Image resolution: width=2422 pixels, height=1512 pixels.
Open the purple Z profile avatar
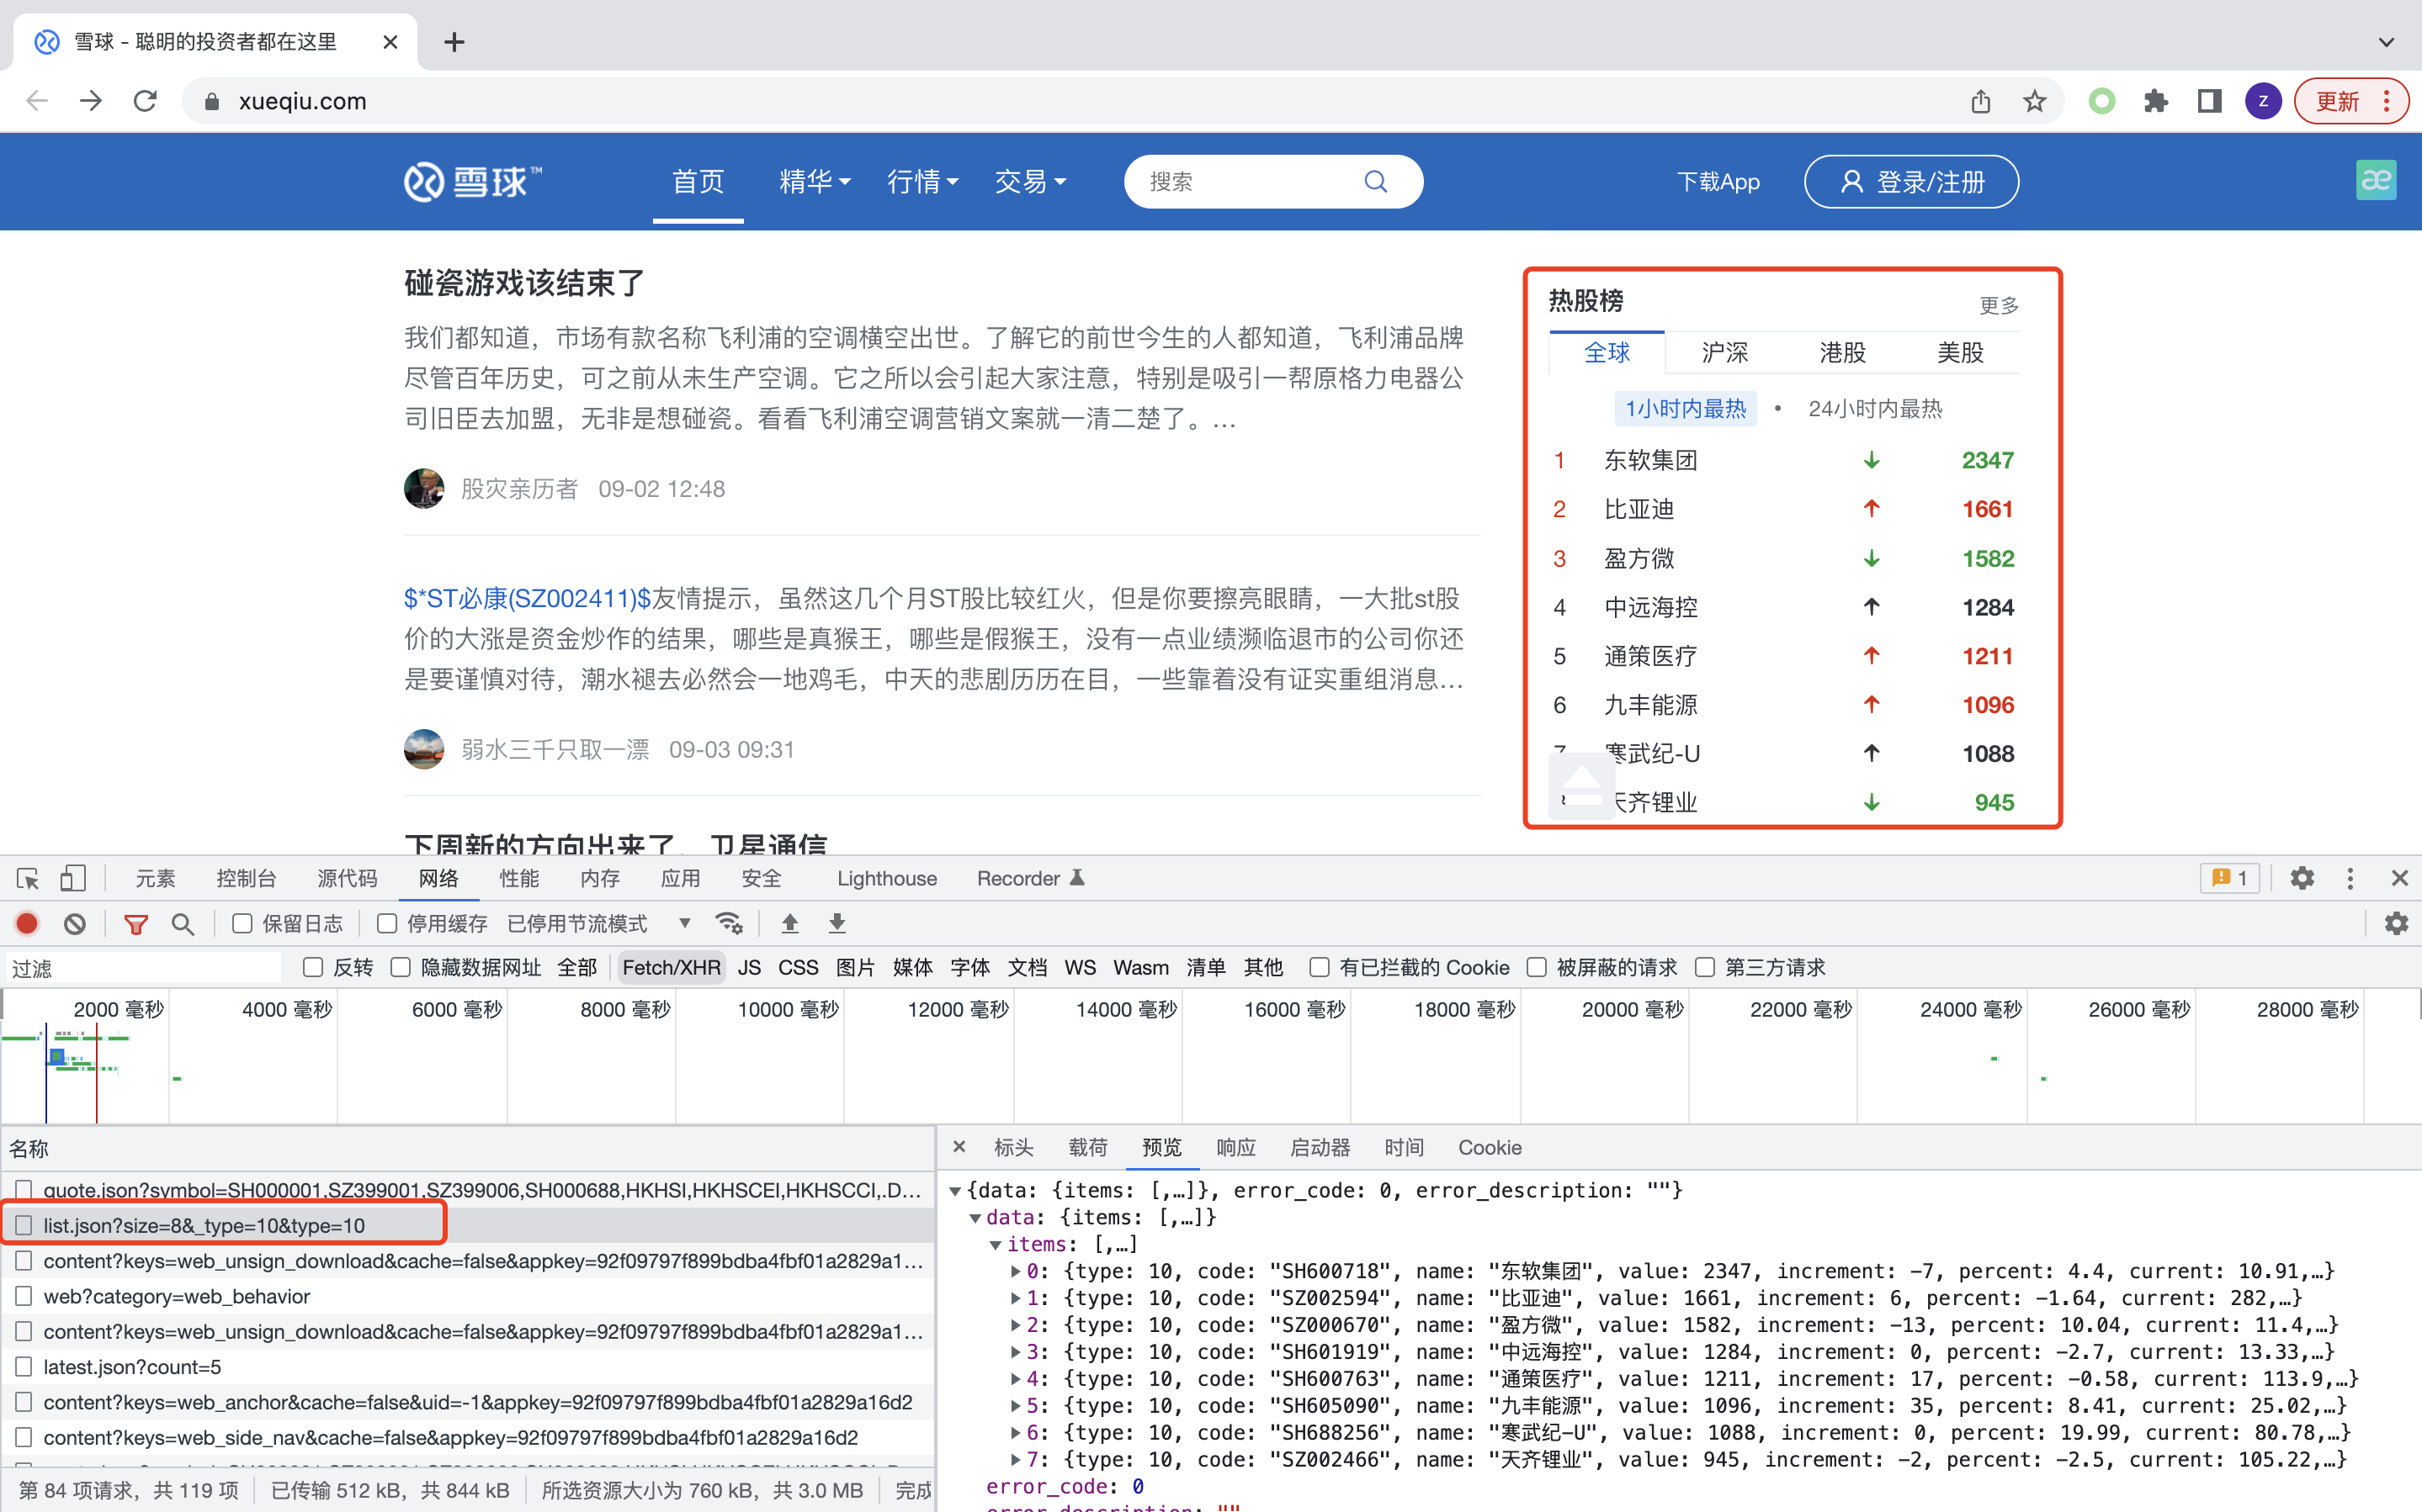[2263, 101]
